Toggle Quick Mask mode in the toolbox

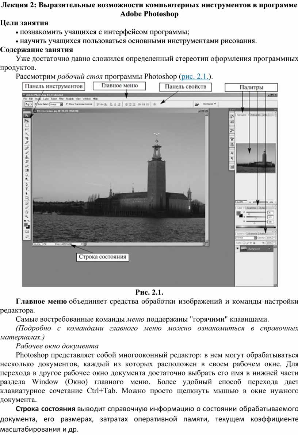(27, 232)
